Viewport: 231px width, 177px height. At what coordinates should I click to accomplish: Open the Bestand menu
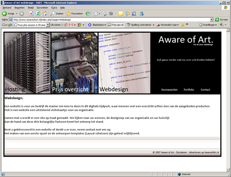[7, 8]
